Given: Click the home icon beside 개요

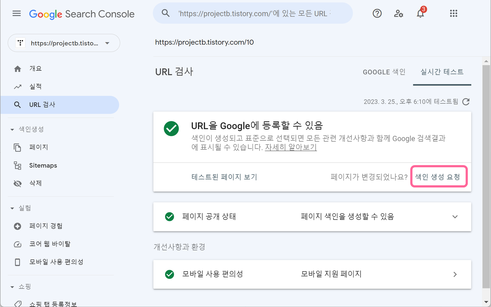Looking at the screenshot, I should point(17,69).
